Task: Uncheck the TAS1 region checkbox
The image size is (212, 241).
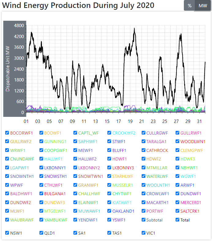Action: (x=110, y=233)
